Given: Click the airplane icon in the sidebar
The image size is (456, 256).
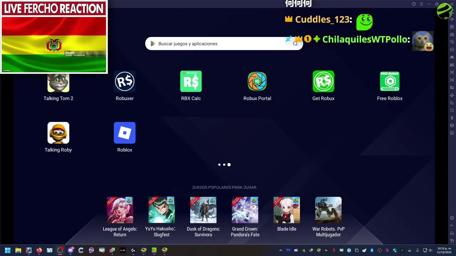Looking at the screenshot, I should pyautogui.click(x=452, y=95).
